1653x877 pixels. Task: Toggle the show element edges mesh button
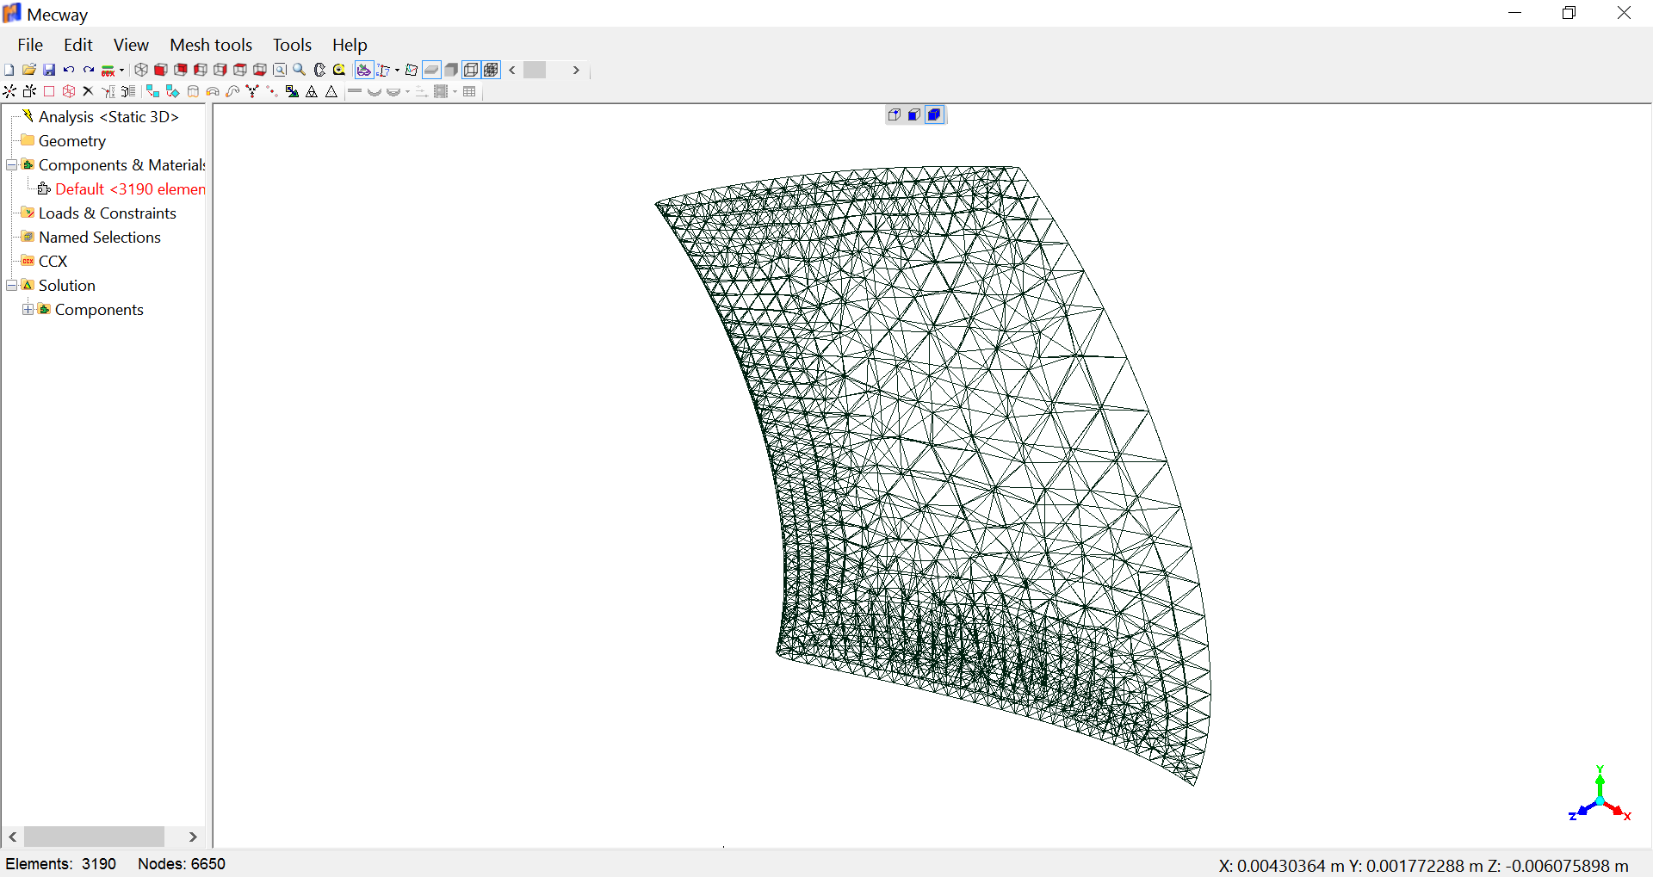[x=491, y=70]
